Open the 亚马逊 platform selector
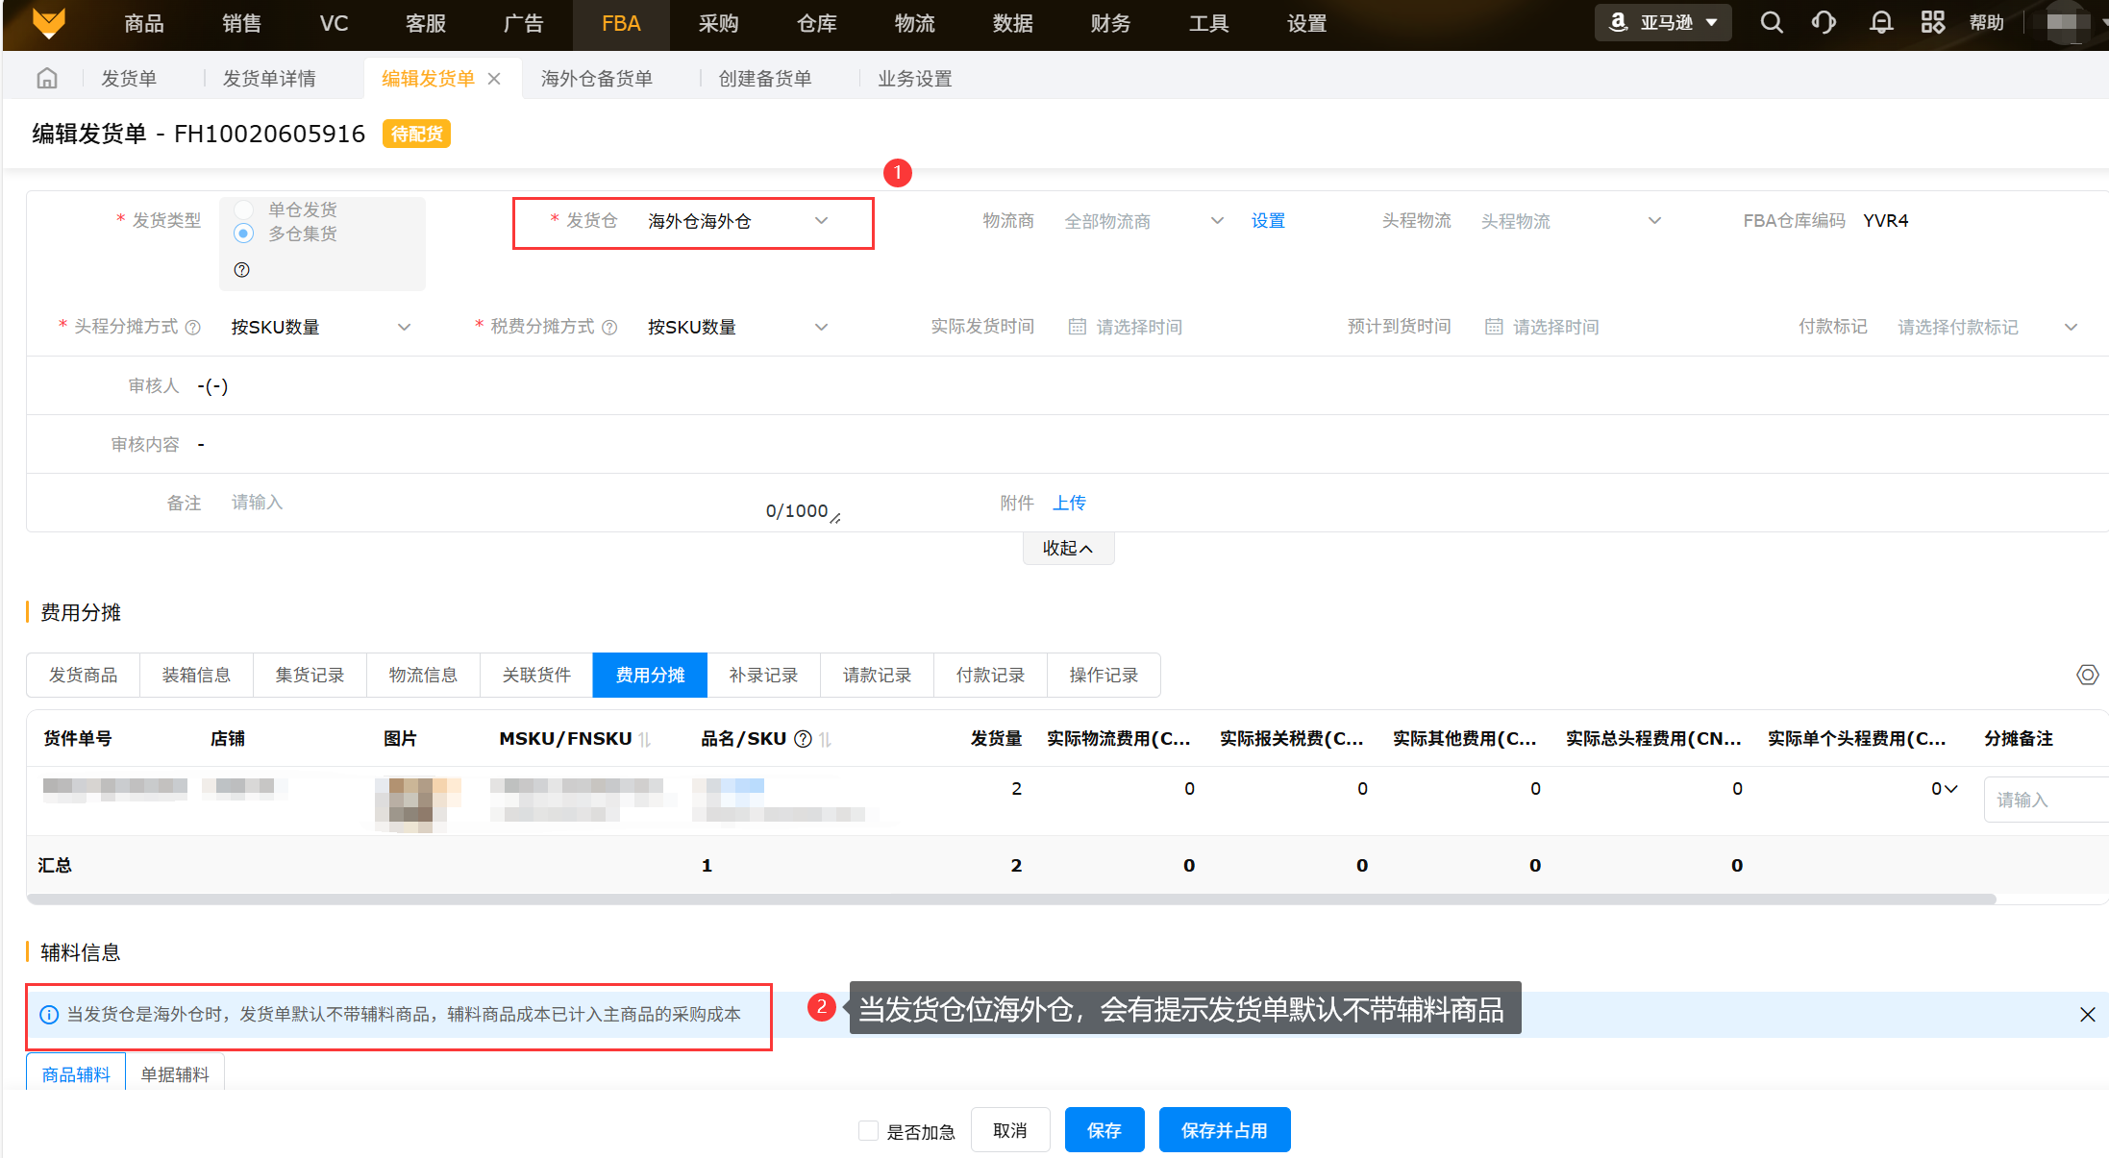2109x1158 pixels. 1663,23
